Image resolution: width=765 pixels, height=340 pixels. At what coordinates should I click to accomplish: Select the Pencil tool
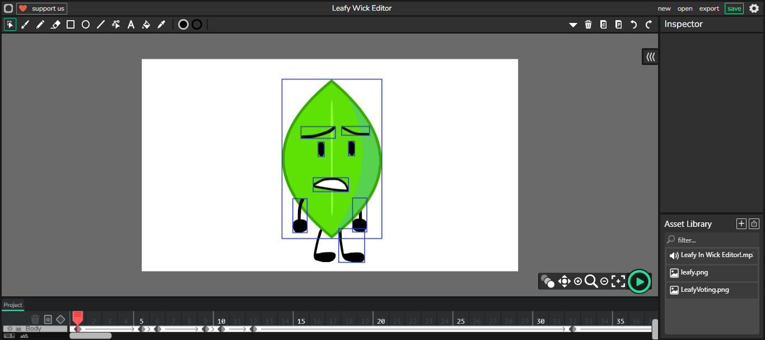(x=40, y=25)
